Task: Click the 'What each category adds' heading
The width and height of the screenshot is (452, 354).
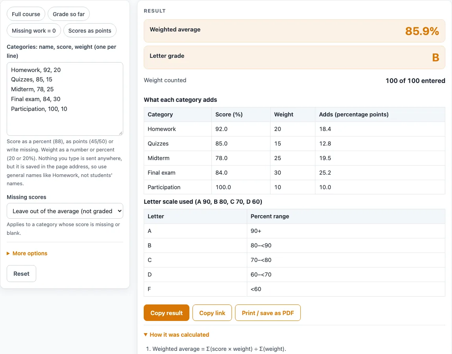Action: click(180, 100)
